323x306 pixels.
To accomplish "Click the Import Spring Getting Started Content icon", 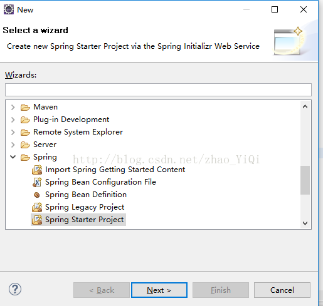I will (x=37, y=170).
